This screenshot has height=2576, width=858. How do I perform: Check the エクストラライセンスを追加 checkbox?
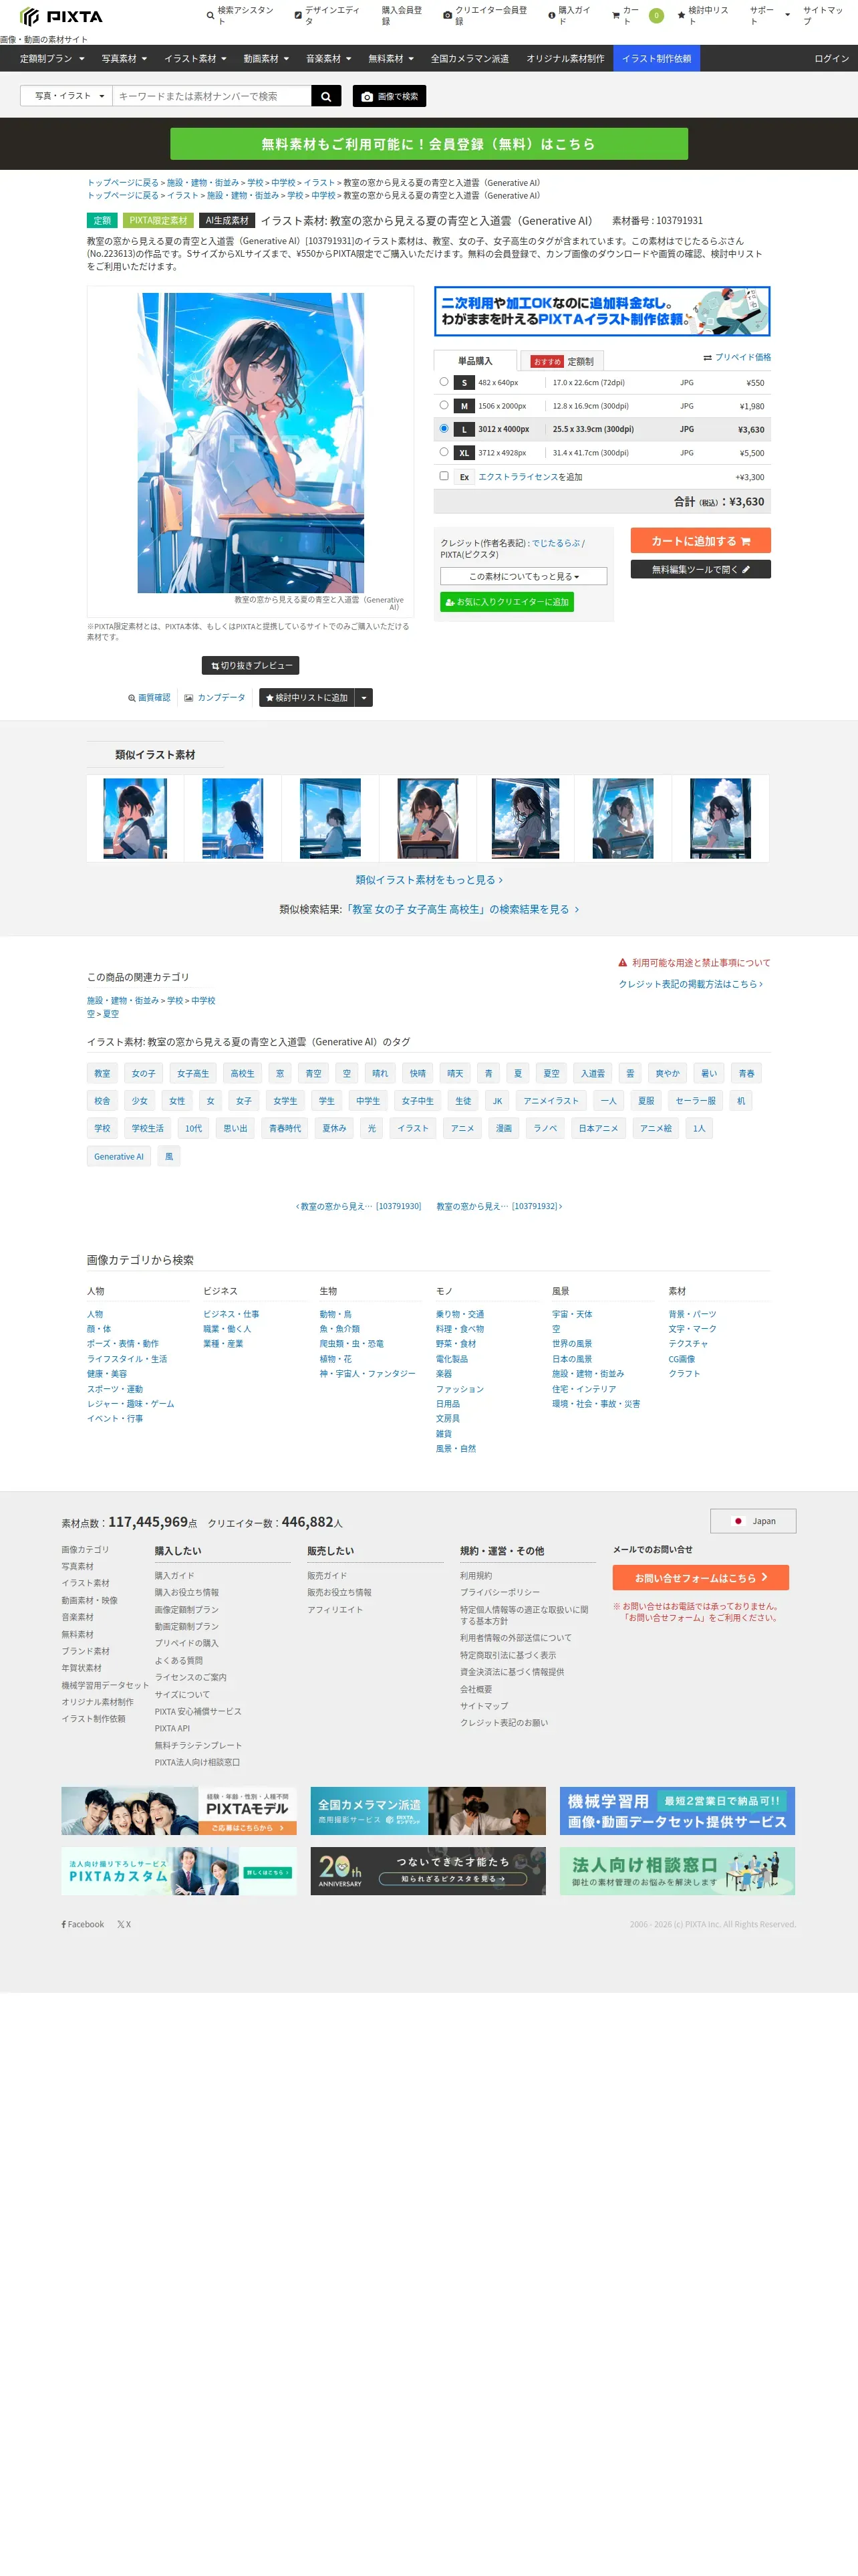click(x=444, y=476)
